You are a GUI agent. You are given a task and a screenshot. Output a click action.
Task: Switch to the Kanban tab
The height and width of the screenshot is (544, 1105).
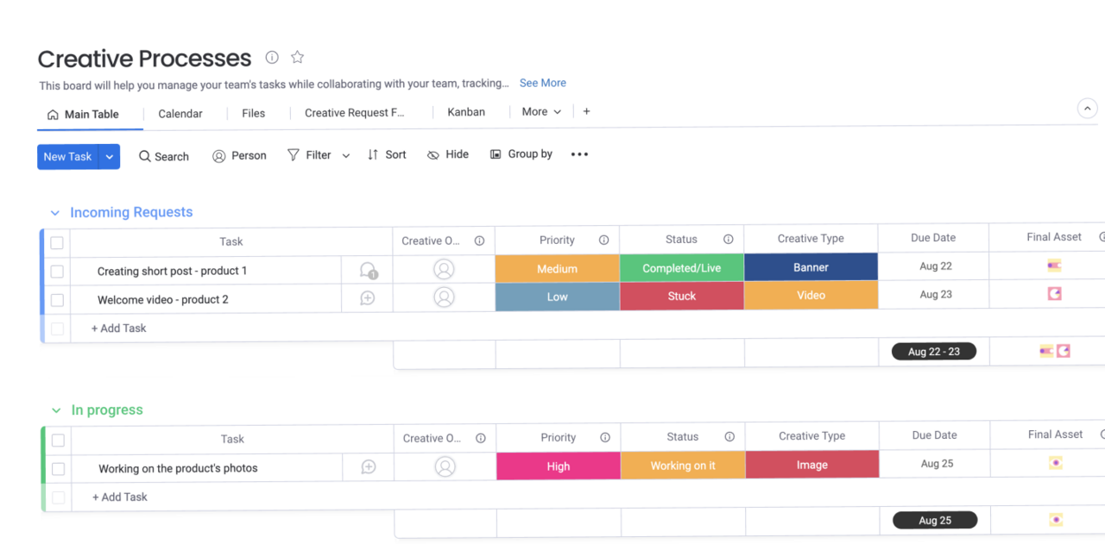[x=465, y=112]
